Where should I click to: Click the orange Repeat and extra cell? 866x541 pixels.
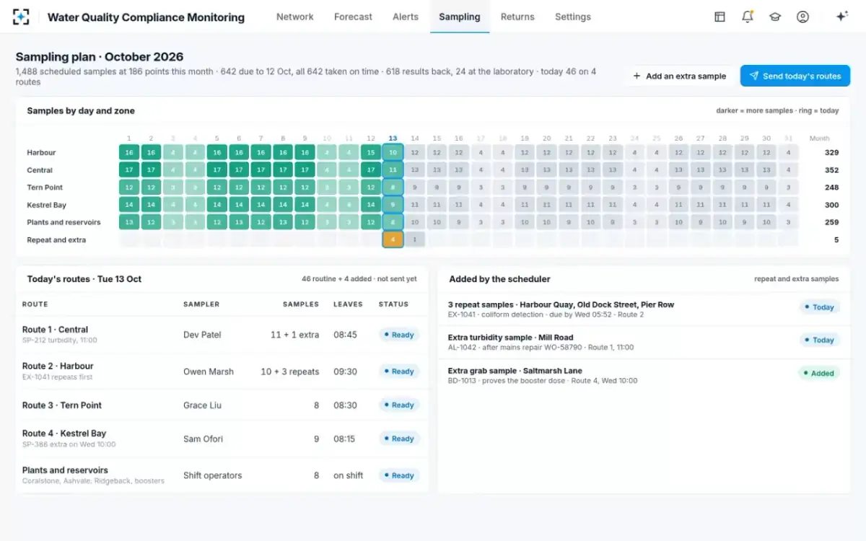tap(393, 239)
